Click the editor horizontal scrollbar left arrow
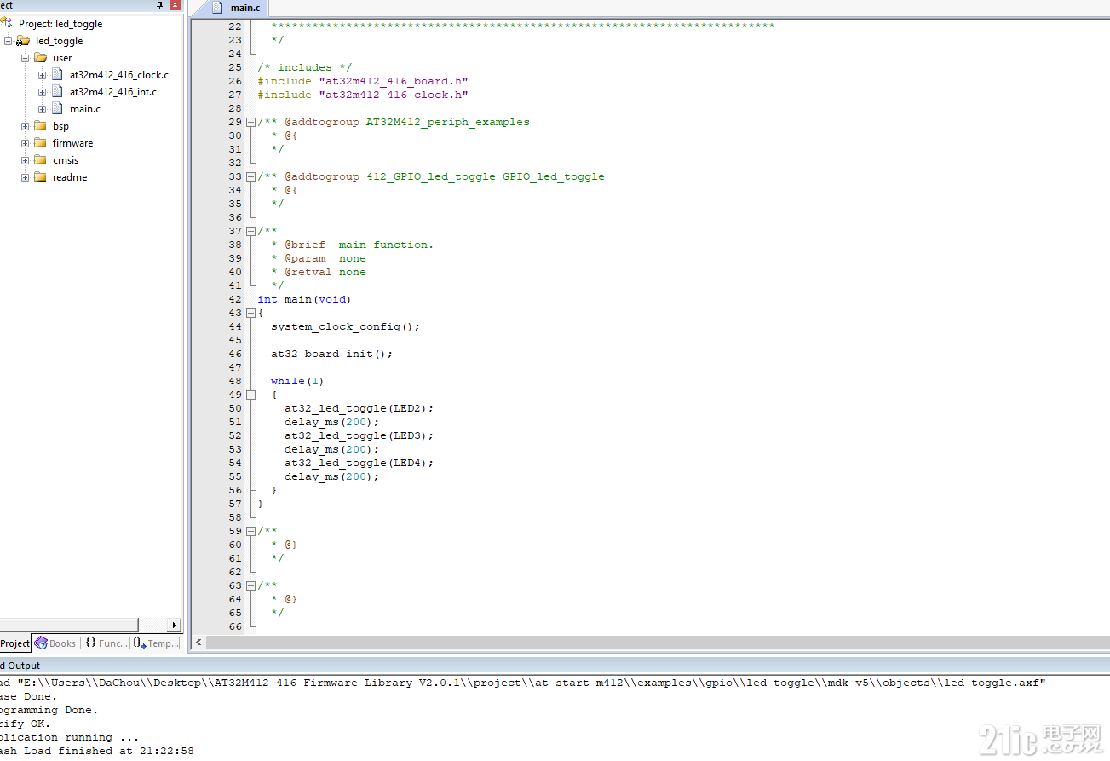 click(x=199, y=642)
